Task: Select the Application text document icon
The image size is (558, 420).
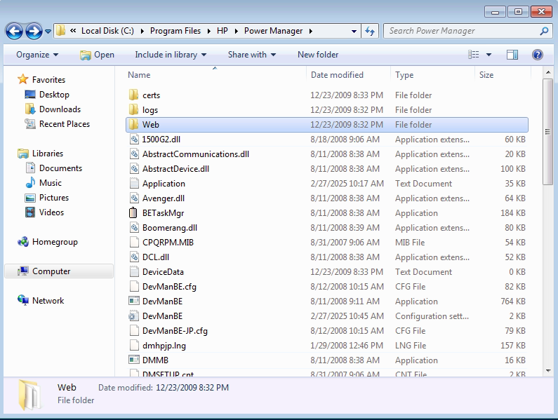Action: click(x=134, y=183)
